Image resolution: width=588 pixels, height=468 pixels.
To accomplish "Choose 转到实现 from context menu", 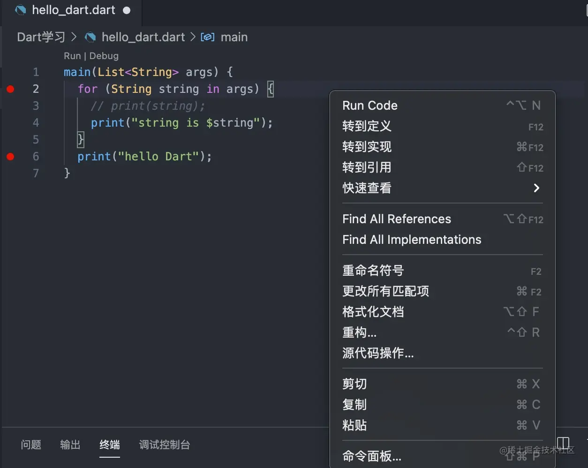I will coord(442,147).
